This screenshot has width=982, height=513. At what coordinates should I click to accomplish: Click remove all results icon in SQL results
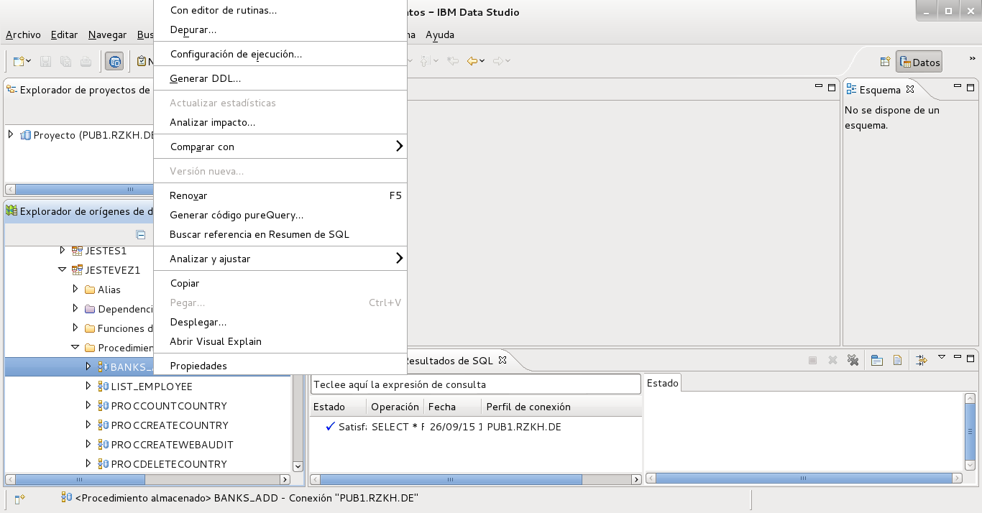click(x=853, y=360)
